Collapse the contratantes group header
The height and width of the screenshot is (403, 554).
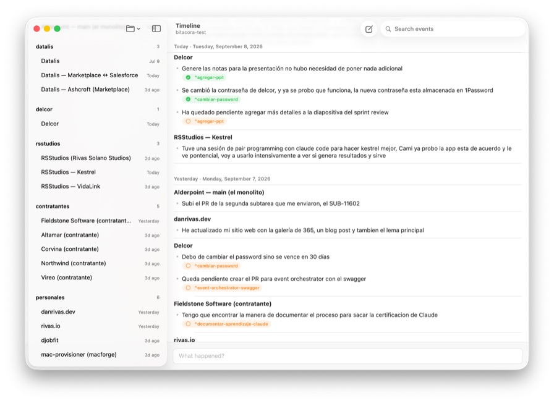[x=53, y=206]
